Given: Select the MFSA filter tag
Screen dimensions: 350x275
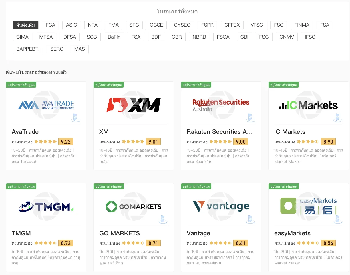Looking at the screenshot, I should click(x=46, y=37).
